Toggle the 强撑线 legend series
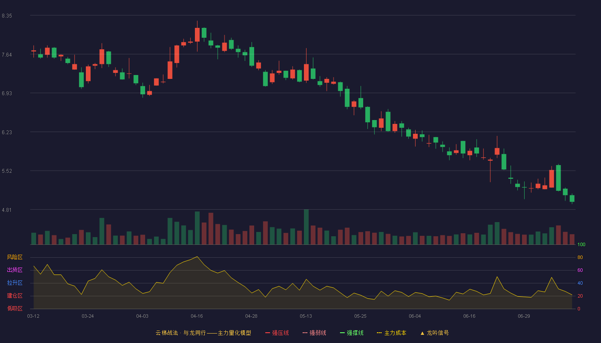The image size is (601, 343). coord(352,333)
